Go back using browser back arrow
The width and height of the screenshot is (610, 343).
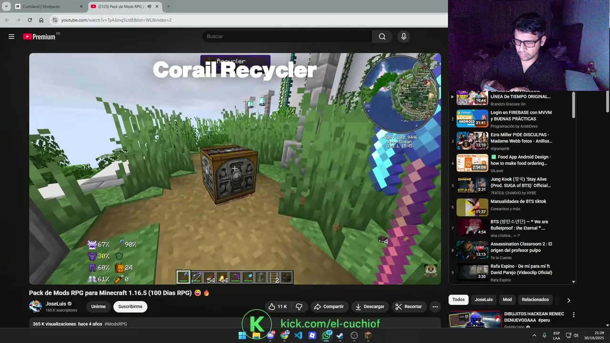[x=7, y=20]
